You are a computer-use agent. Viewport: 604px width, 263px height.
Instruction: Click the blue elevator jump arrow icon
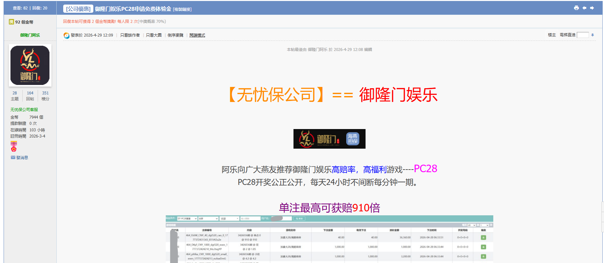coord(593,35)
